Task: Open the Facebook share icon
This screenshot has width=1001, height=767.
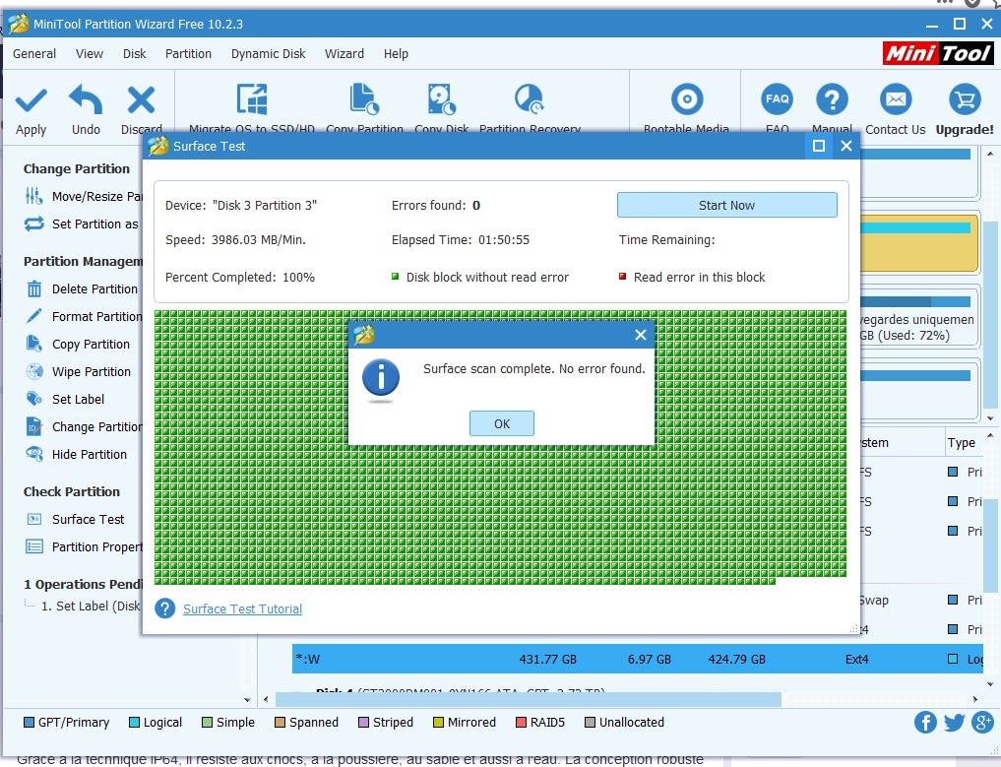Action: (x=925, y=723)
